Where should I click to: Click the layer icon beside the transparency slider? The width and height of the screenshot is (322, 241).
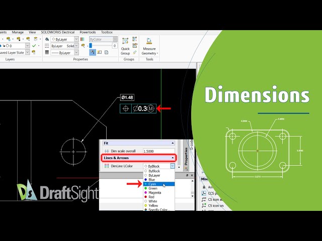83,46
